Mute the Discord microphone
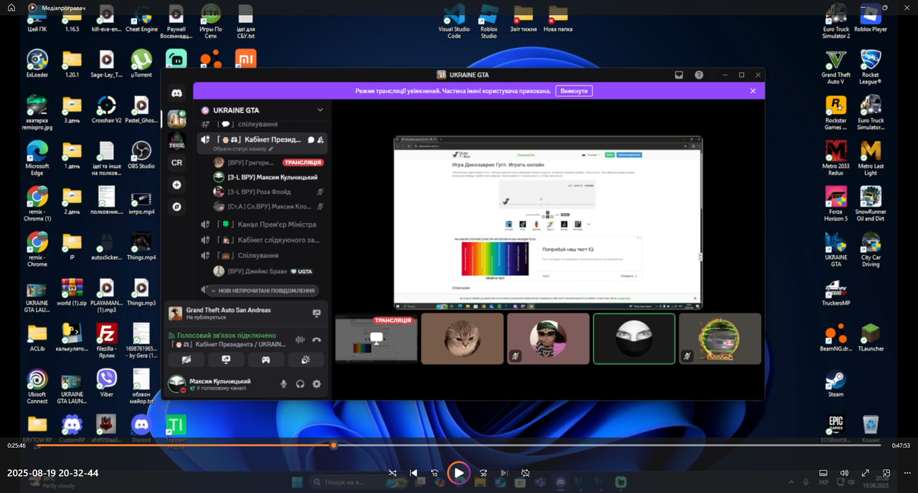Image resolution: width=918 pixels, height=493 pixels. click(283, 384)
